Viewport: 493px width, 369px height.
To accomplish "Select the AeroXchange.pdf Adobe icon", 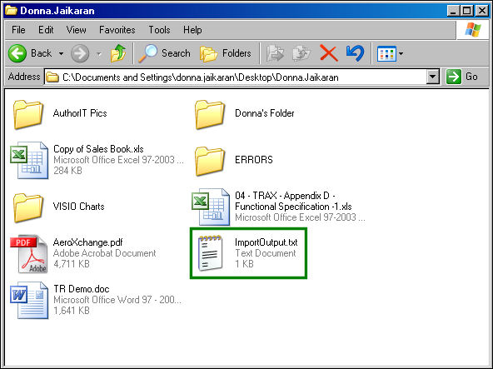I will [29, 253].
